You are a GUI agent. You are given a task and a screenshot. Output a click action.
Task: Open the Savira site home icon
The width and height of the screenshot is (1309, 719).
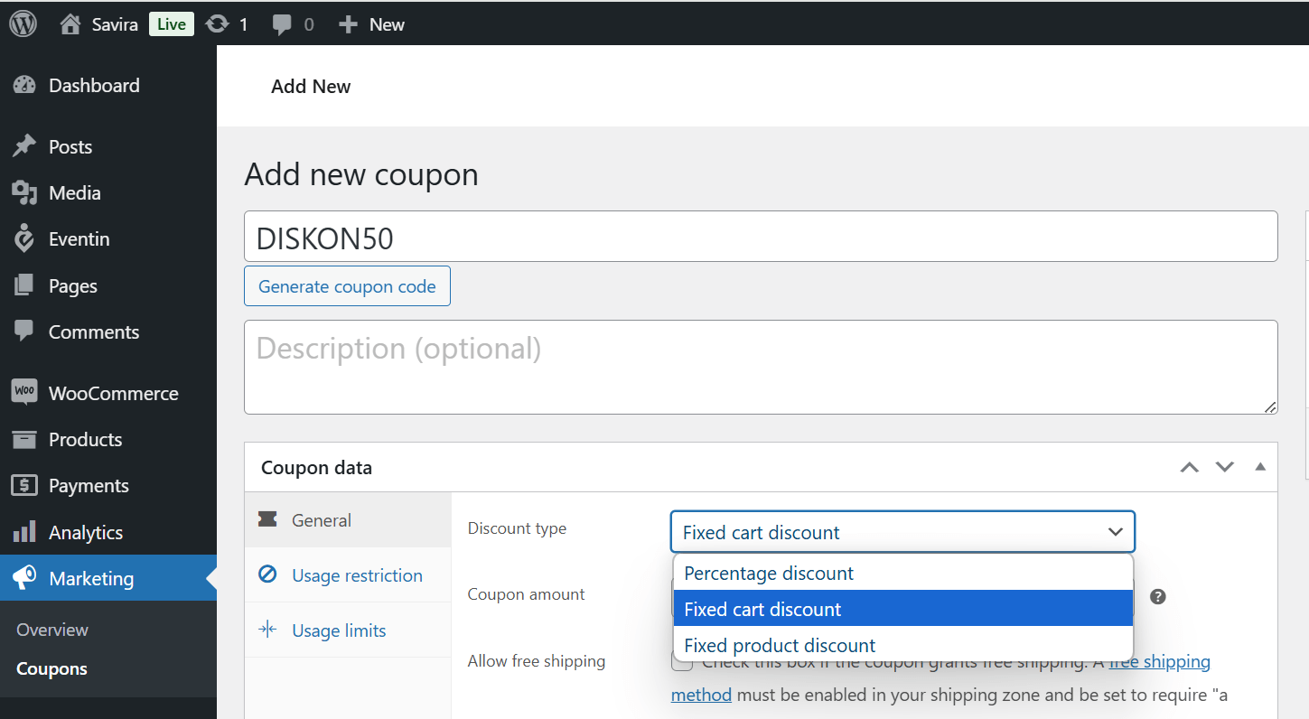[70, 24]
